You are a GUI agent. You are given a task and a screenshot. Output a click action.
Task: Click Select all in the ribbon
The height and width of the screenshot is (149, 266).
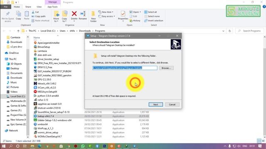coord(150,12)
